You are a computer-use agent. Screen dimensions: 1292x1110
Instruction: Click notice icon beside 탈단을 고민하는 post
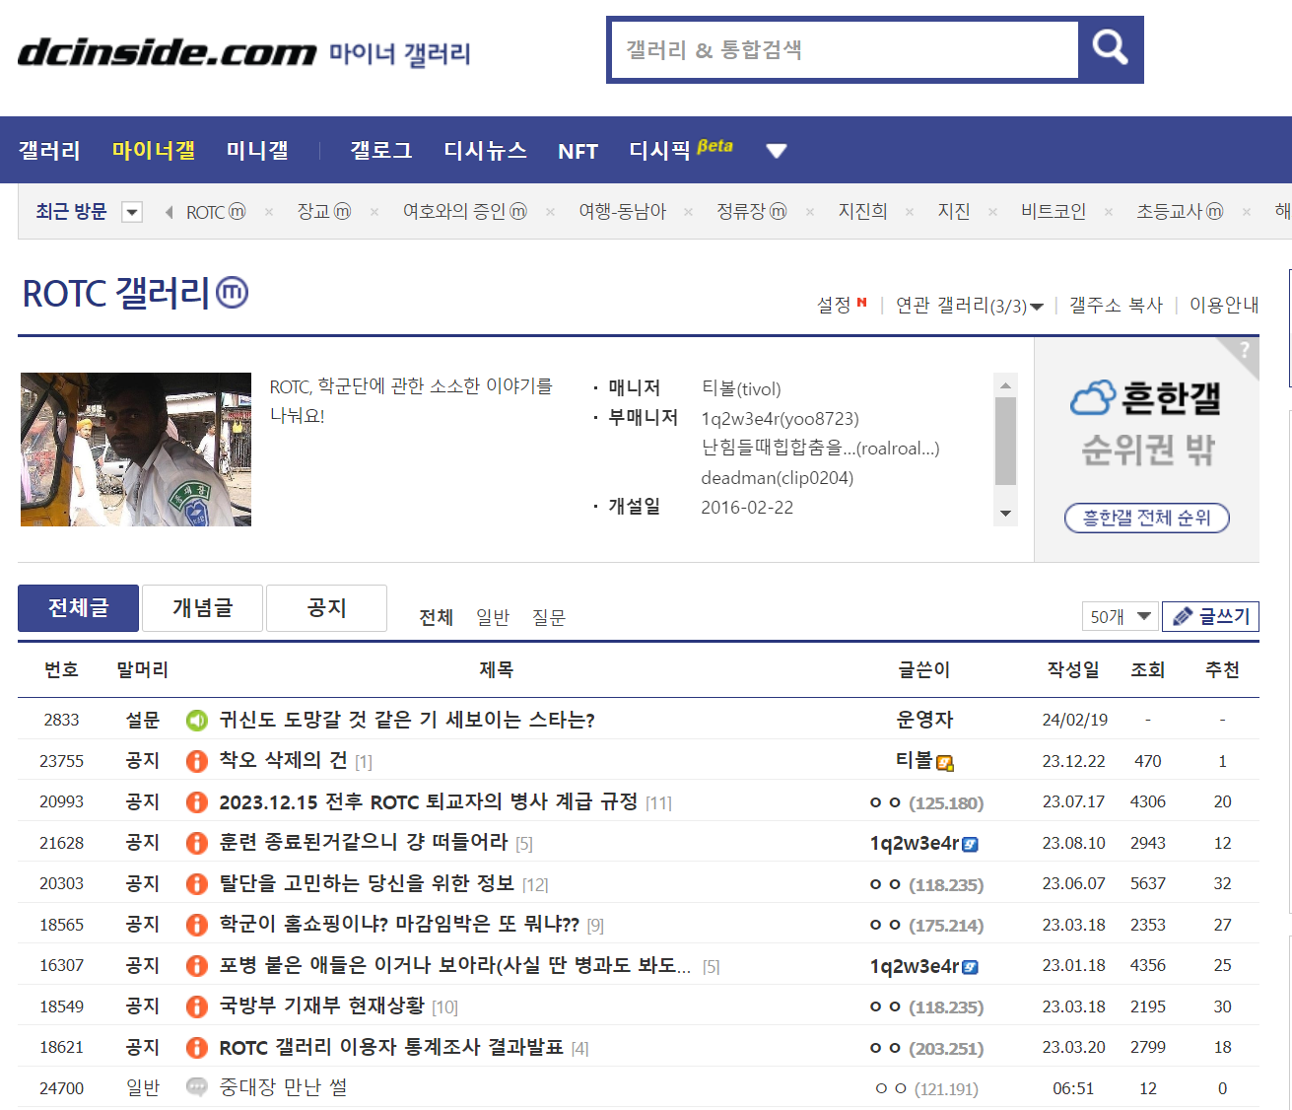click(197, 884)
